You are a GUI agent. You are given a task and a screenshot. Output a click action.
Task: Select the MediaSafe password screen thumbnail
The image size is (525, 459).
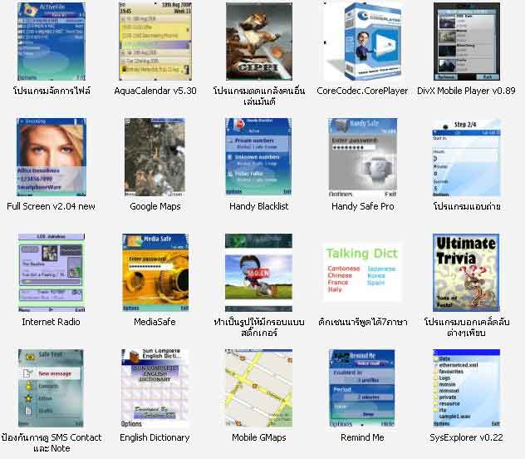point(155,273)
